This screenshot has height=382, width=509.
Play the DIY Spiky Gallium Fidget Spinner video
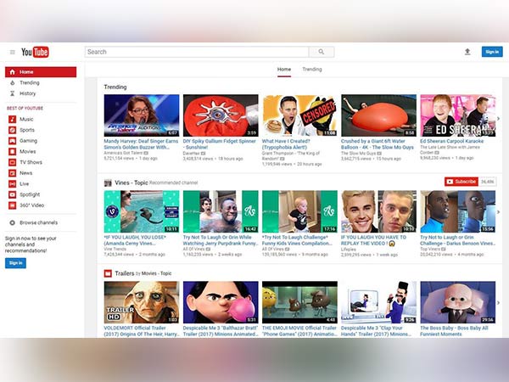(x=221, y=115)
